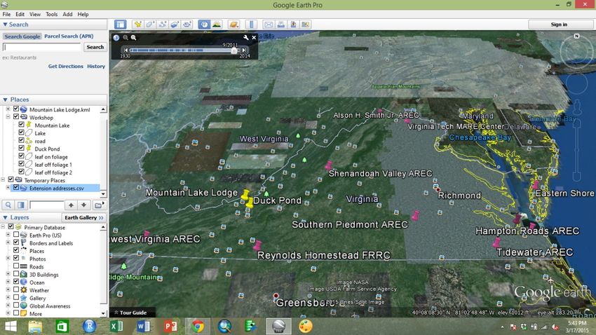The height and width of the screenshot is (335, 596).
Task: Uncheck Extension addresses.csv checkbox
Action: pos(16,187)
